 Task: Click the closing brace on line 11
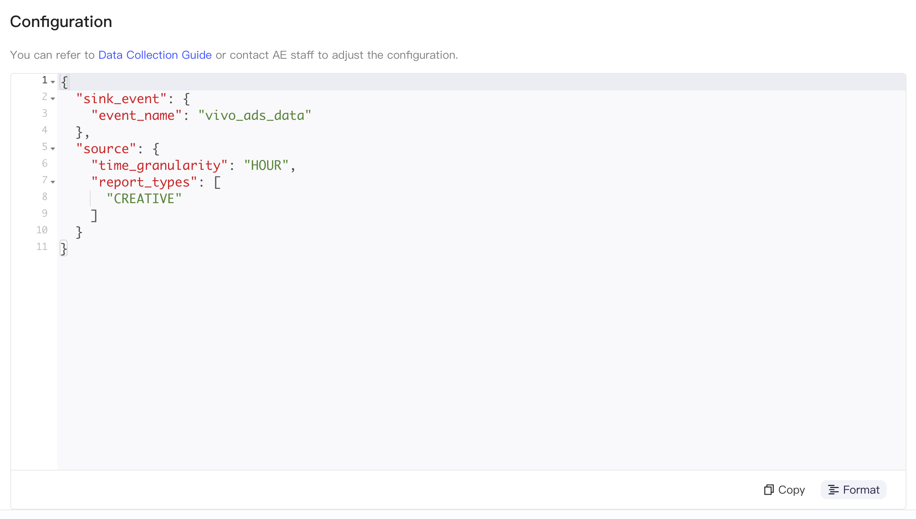click(64, 248)
